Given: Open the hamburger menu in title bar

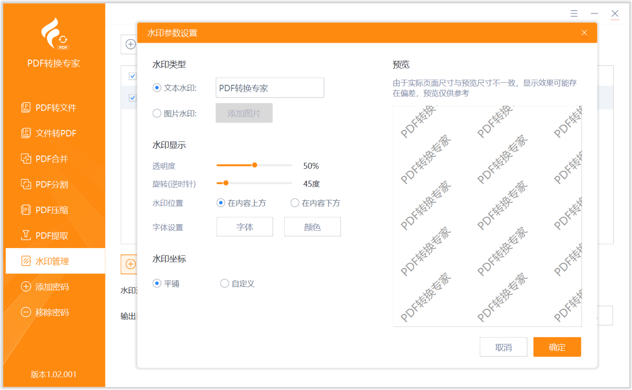Looking at the screenshot, I should pyautogui.click(x=574, y=14).
